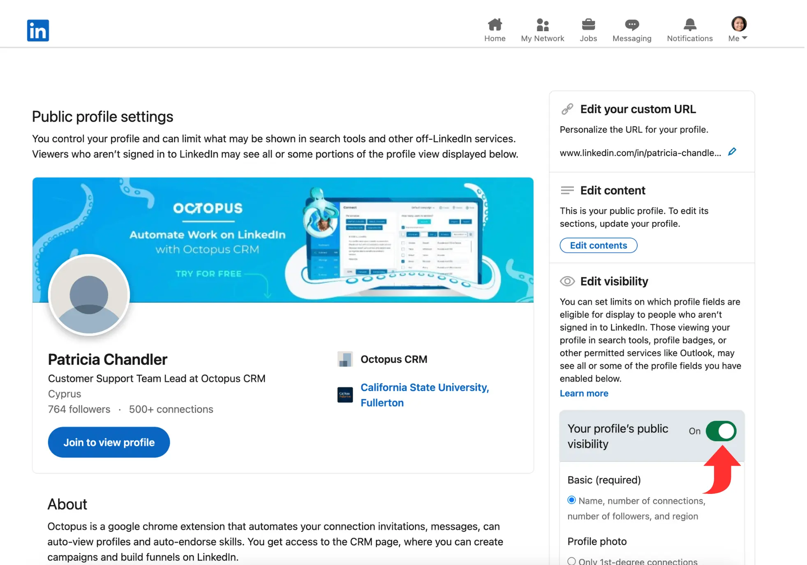Viewport: 807px width, 565px height.
Task: Open the My Network icon
Action: (x=542, y=25)
